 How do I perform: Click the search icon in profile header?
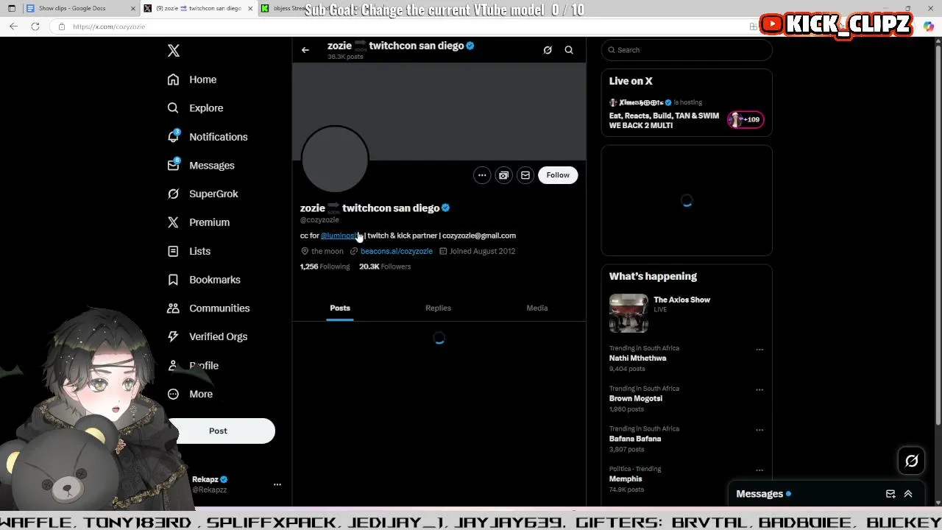[569, 50]
